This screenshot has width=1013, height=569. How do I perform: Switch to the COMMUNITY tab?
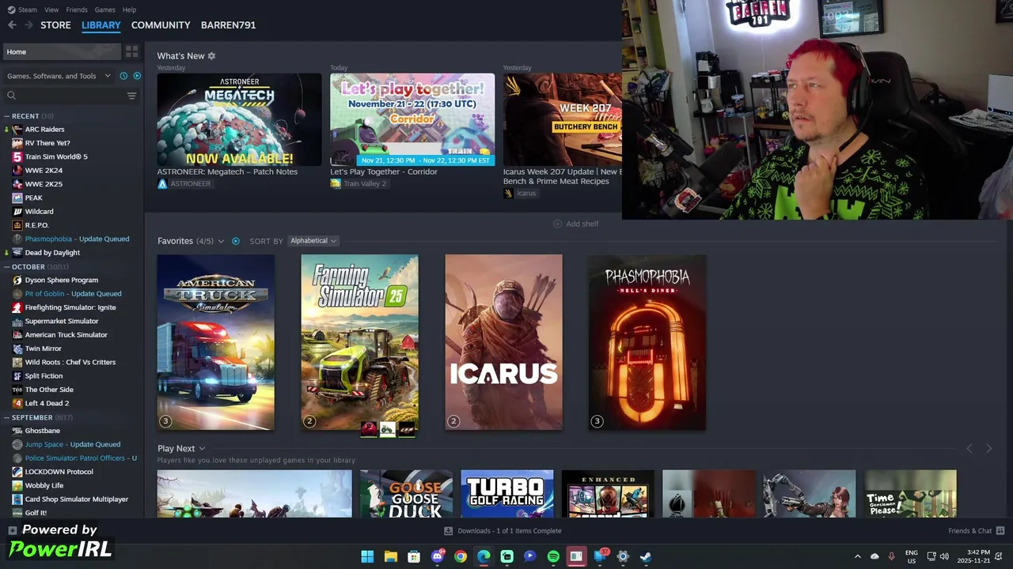click(x=161, y=25)
